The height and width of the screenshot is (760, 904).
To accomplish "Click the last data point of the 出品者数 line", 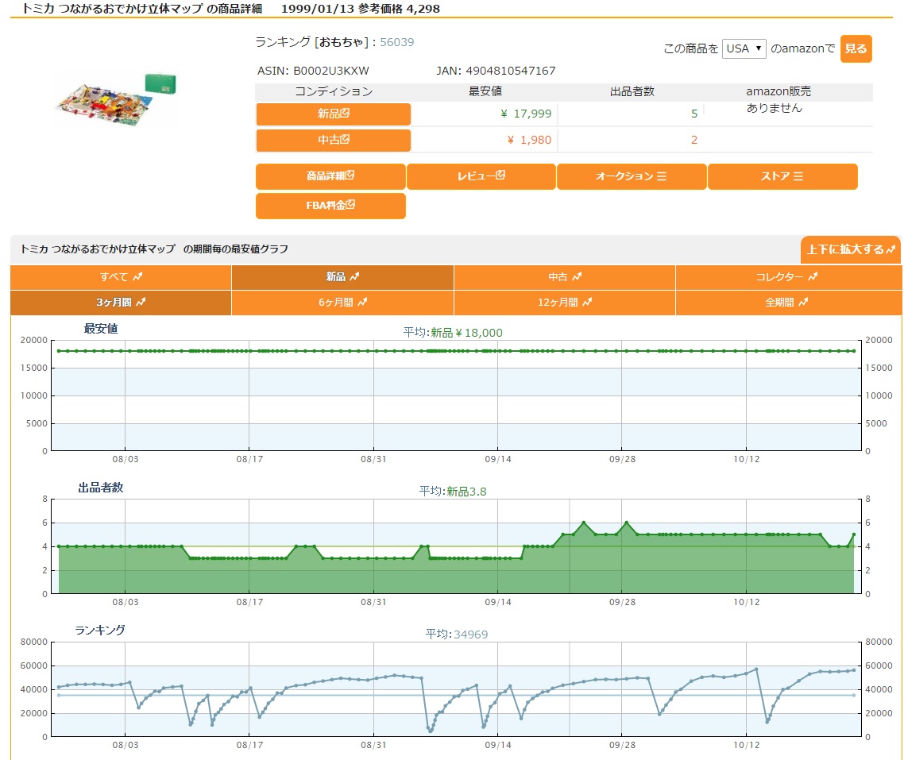I will pyautogui.click(x=854, y=534).
